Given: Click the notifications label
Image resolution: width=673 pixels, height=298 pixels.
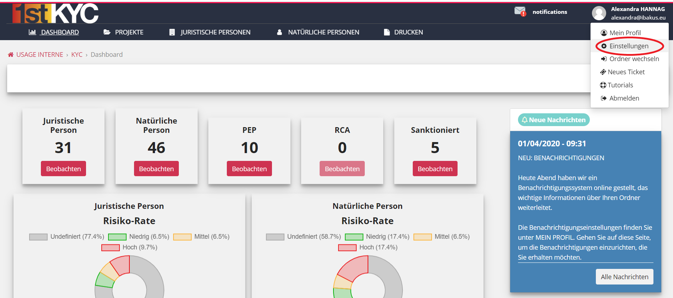Looking at the screenshot, I should (x=550, y=12).
